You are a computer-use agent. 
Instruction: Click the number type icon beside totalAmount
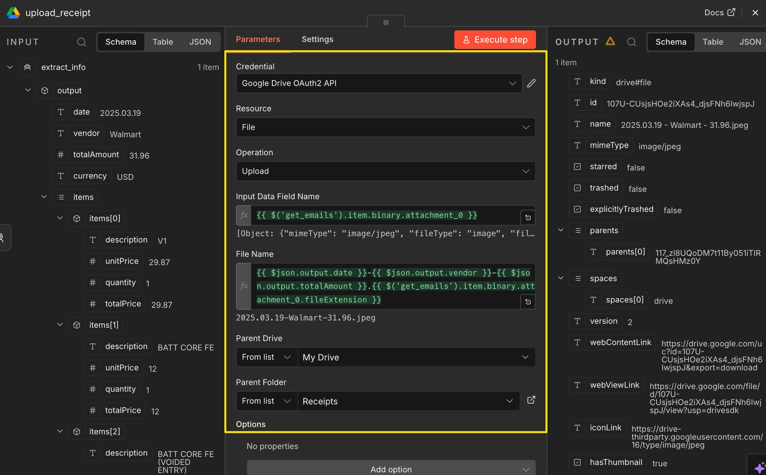click(x=61, y=155)
